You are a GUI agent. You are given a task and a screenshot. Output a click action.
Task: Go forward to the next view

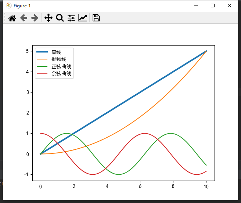(35, 18)
